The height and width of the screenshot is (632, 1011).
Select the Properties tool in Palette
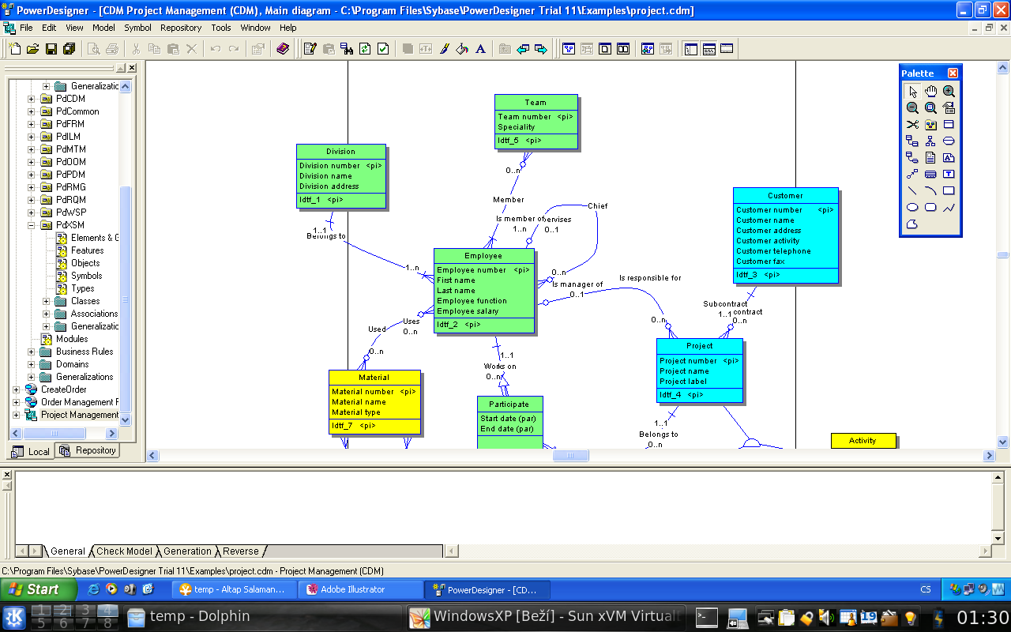pos(949,107)
